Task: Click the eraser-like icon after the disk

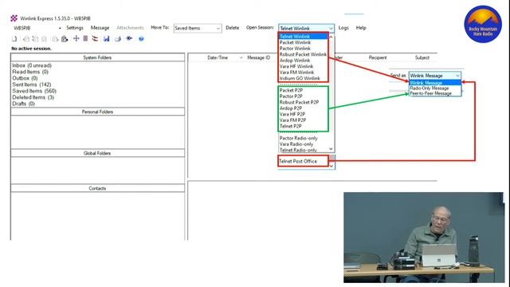Action: click(118, 39)
